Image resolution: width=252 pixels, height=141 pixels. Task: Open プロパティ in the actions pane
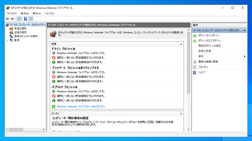203,67
